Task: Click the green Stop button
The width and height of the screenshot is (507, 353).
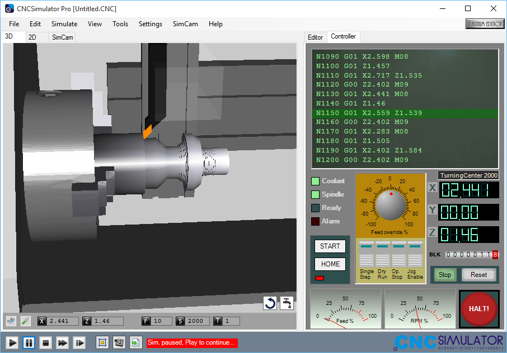Action: [445, 275]
